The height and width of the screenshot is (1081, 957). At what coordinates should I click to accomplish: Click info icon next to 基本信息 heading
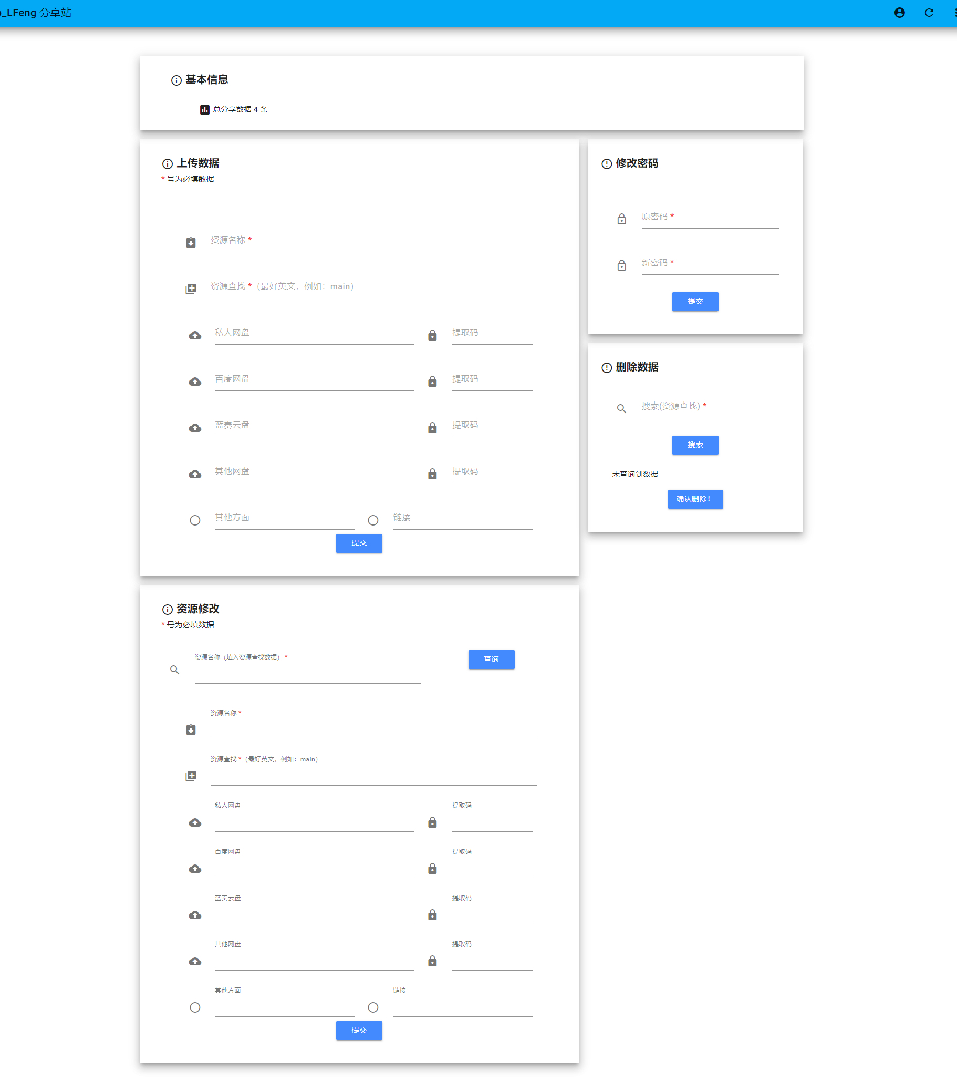[x=176, y=80]
